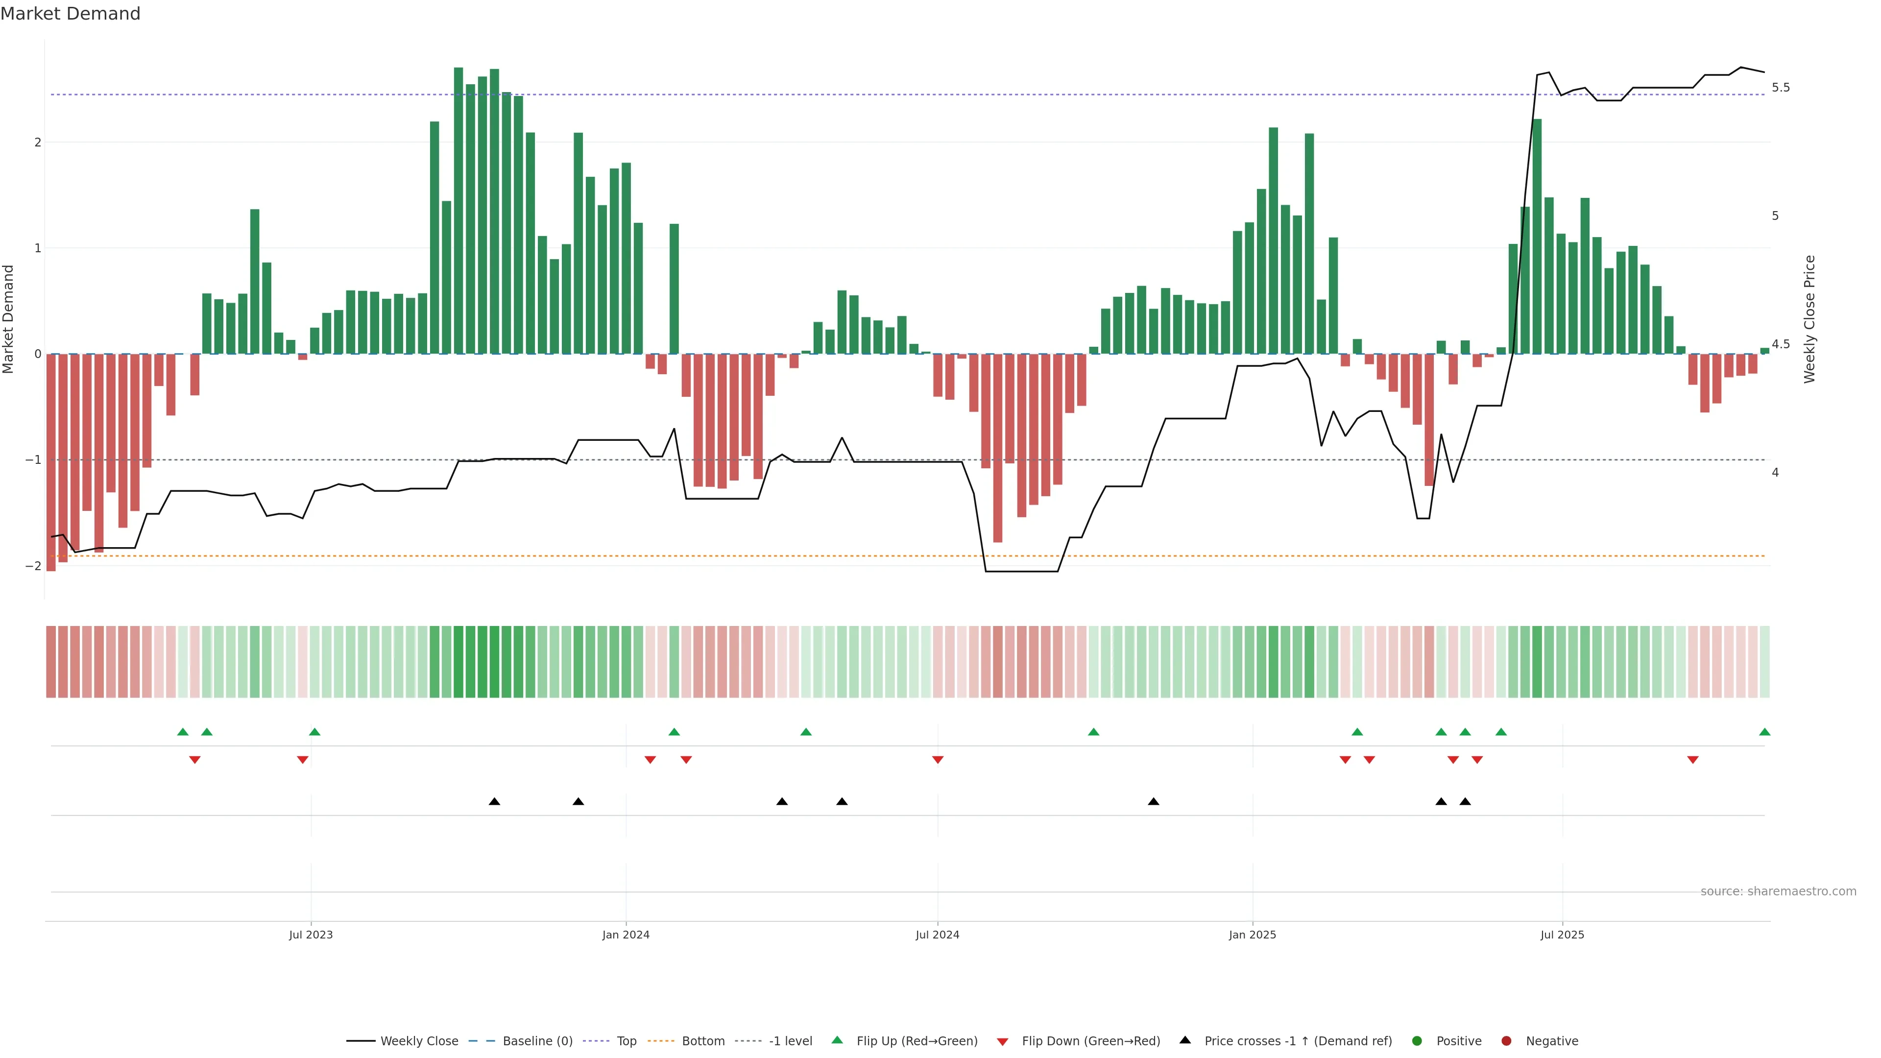Click the first black price-cross triangle marker
The image size is (1881, 1058).
pos(494,802)
